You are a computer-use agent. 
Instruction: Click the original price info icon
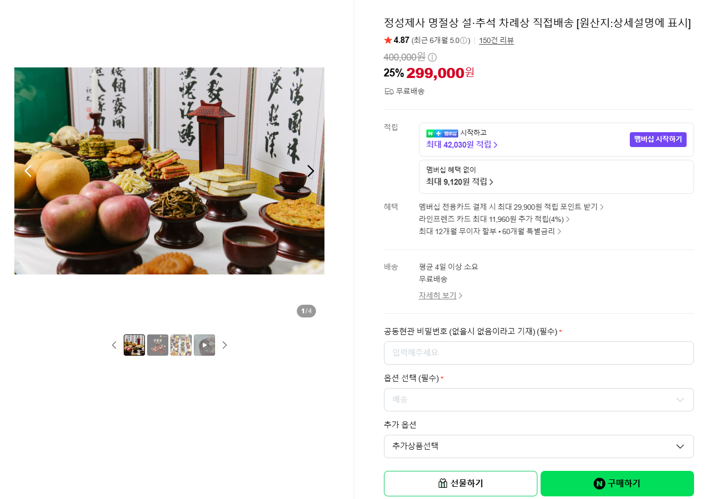(432, 57)
